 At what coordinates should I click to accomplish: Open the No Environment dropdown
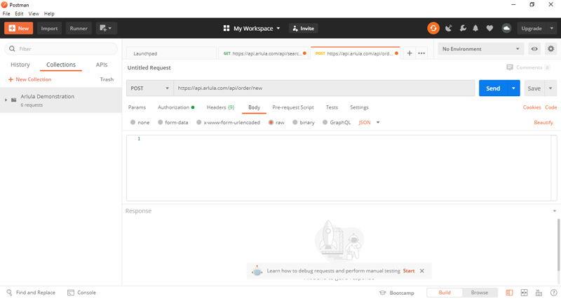(x=481, y=48)
